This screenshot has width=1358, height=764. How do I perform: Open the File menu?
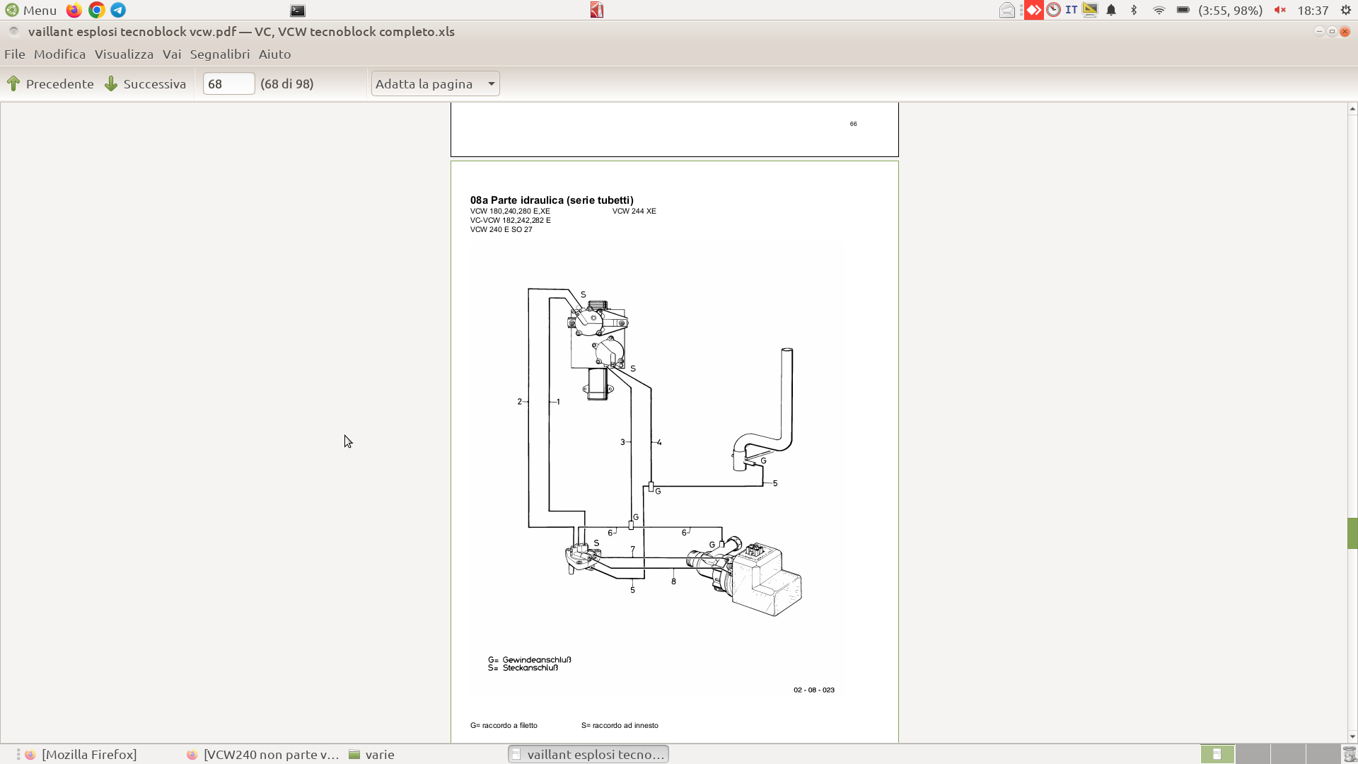[14, 54]
